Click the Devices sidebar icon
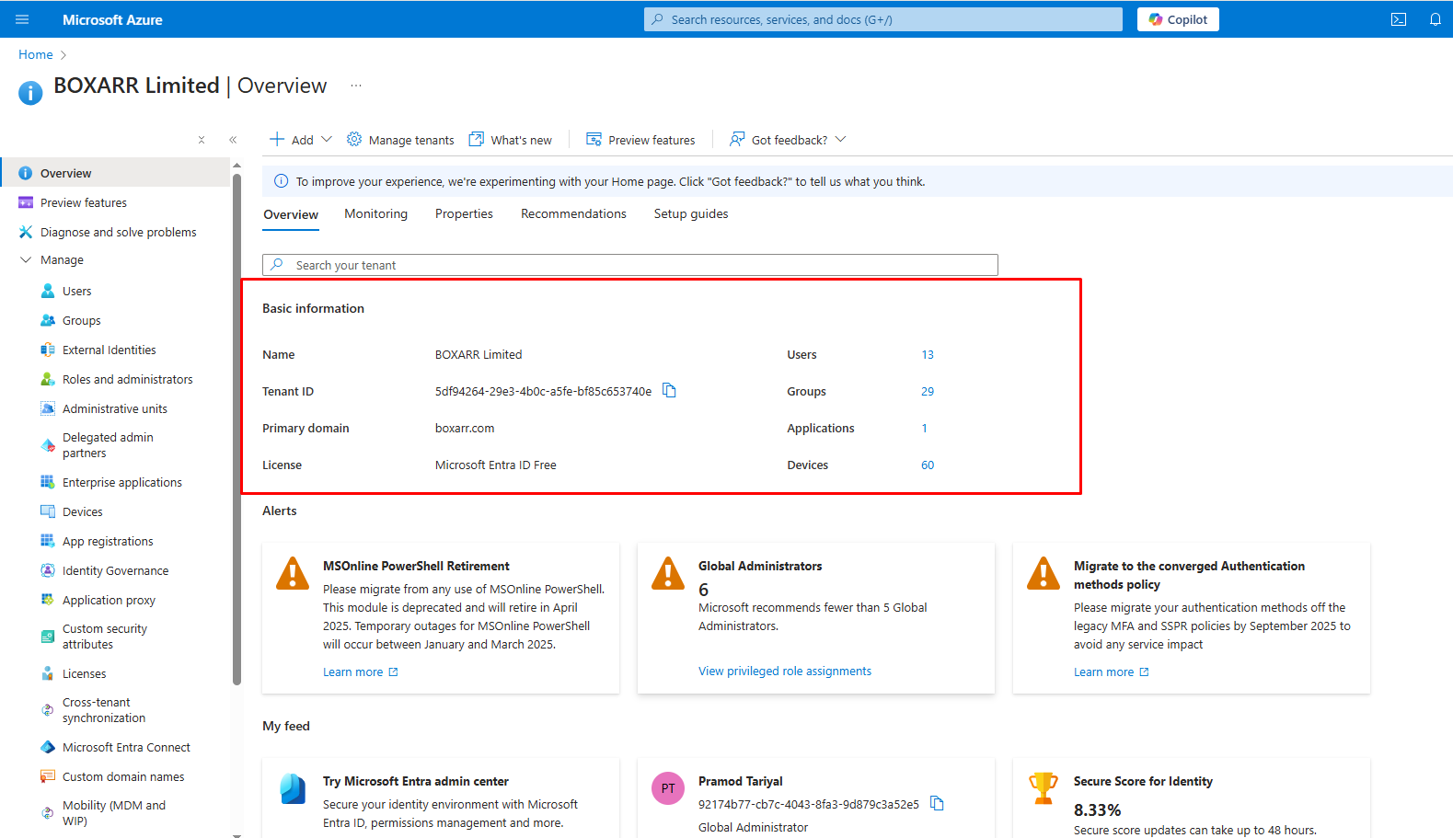 pos(48,511)
